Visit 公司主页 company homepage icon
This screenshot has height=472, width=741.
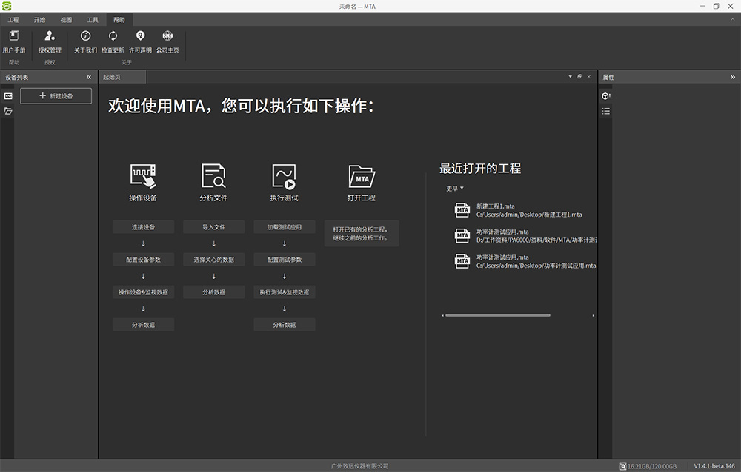coord(167,36)
